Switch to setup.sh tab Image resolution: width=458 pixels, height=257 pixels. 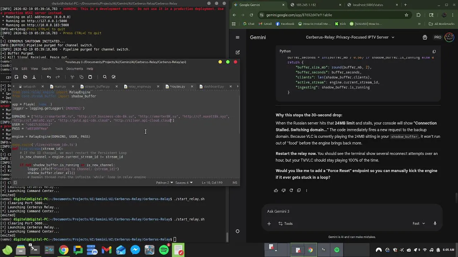tap(29, 86)
